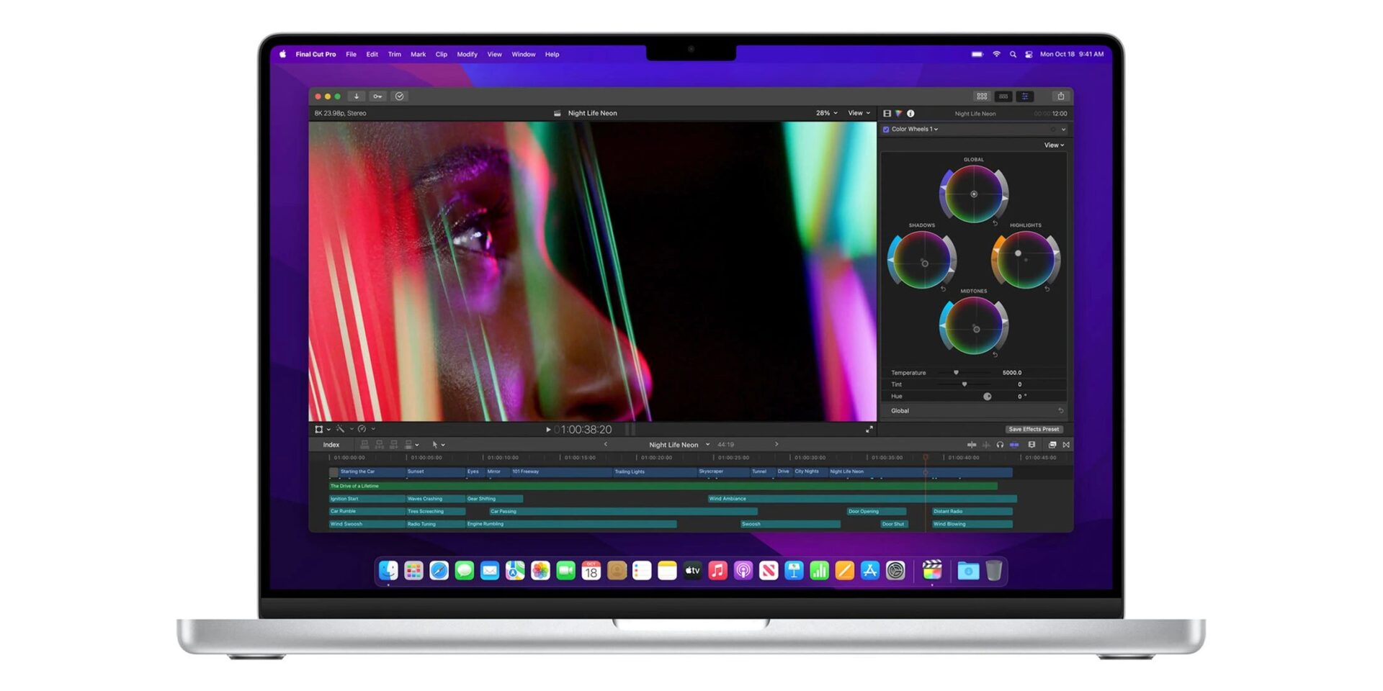Toggle the Inspector sliders button in toolbar
This screenshot has width=1383, height=691.
[1024, 96]
